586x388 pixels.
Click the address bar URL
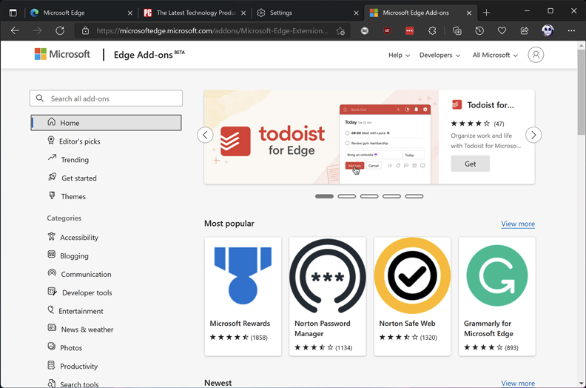click(212, 30)
